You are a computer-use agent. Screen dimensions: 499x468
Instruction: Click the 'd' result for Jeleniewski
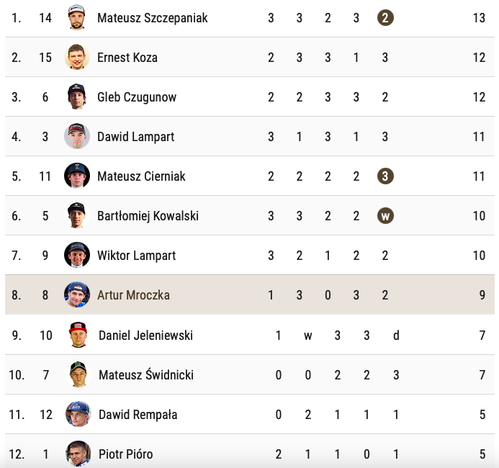pyautogui.click(x=396, y=336)
